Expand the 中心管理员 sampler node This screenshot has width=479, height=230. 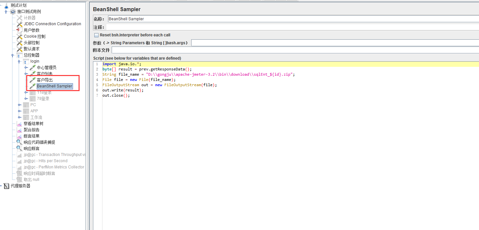coord(26,68)
